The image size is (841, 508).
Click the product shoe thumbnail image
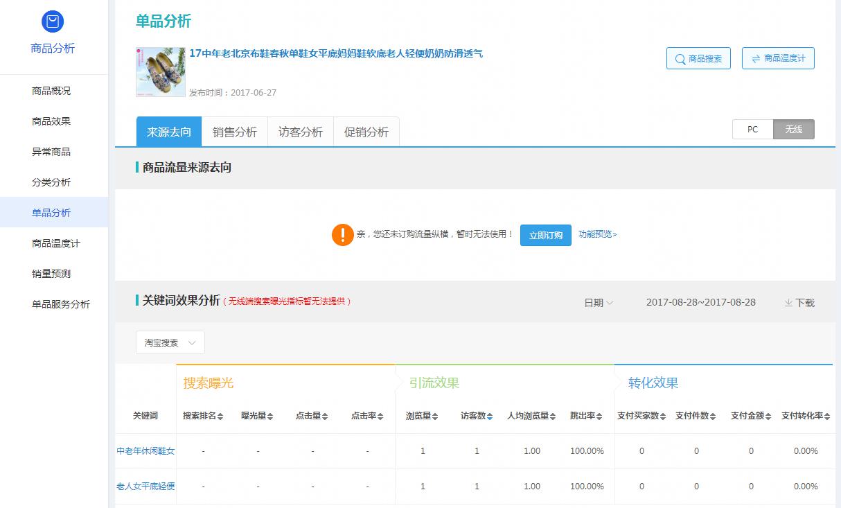(x=161, y=72)
